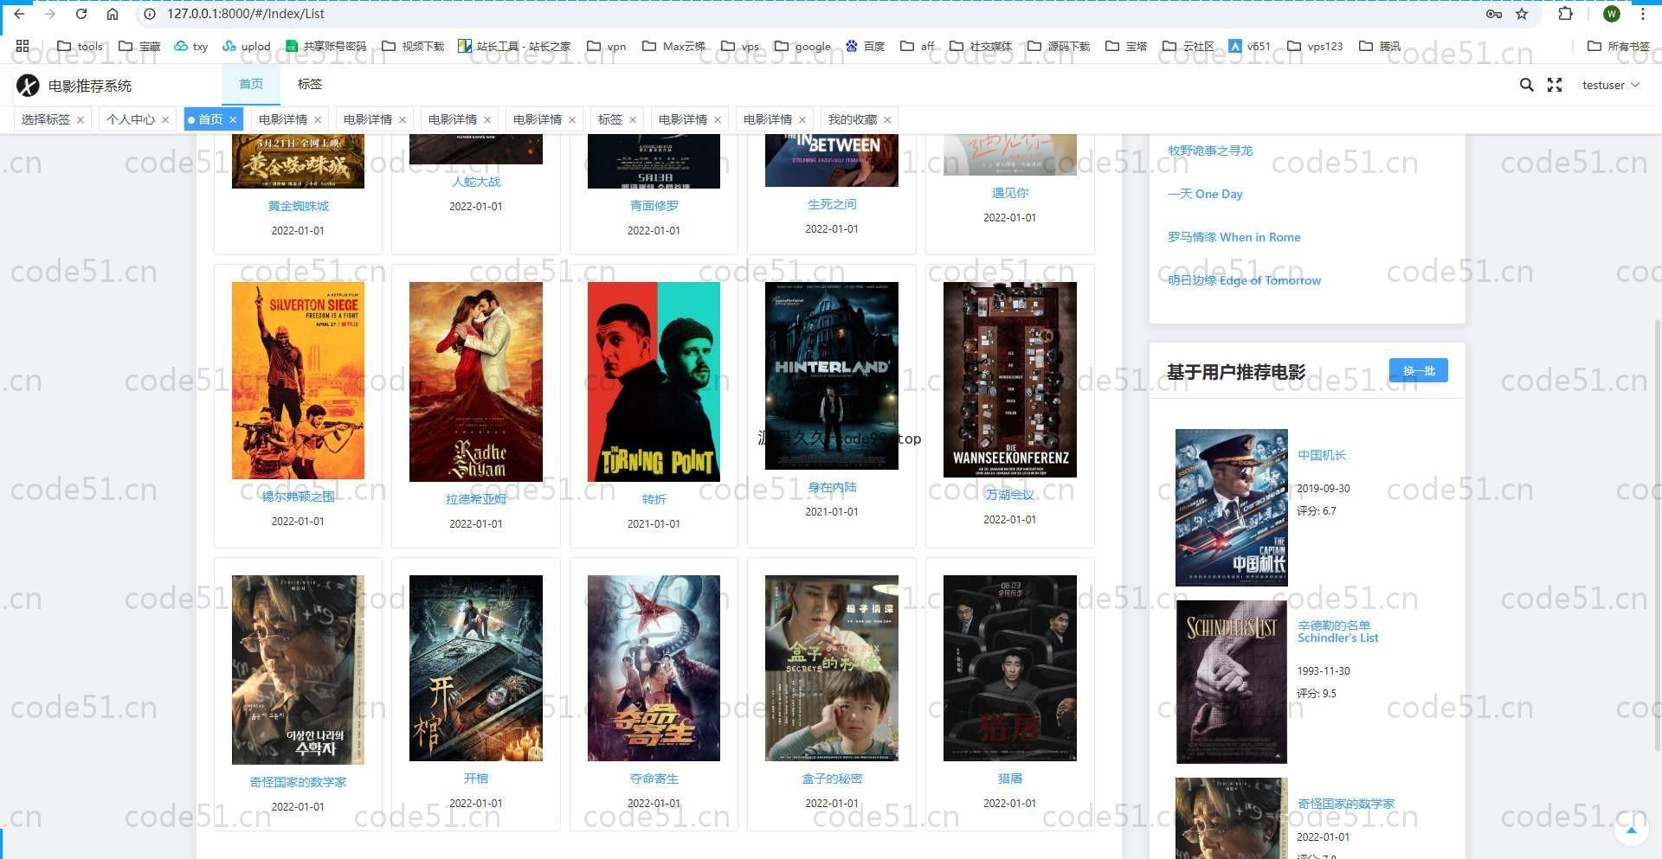Open the uplod bookmark
The image size is (1662, 859).
click(247, 46)
